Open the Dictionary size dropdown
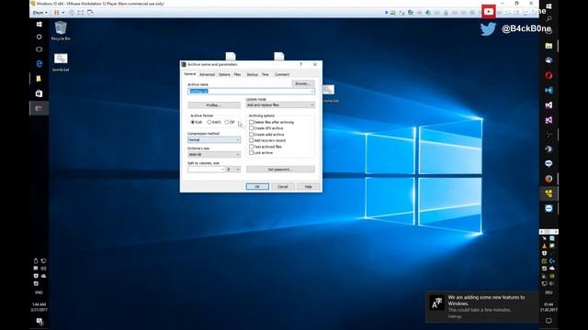The height and width of the screenshot is (330, 588). pos(214,155)
